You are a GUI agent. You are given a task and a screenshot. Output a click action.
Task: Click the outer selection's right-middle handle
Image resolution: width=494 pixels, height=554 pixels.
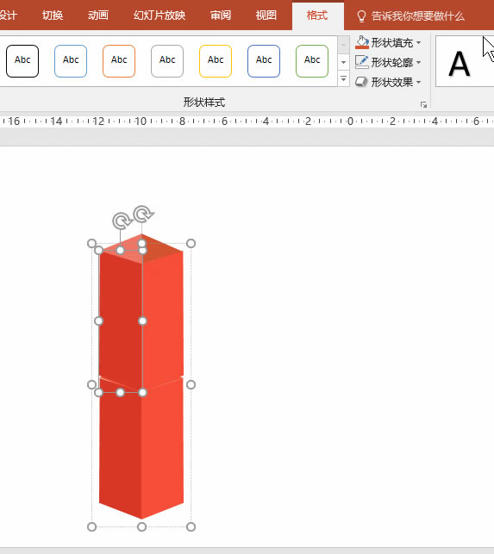click(x=191, y=385)
